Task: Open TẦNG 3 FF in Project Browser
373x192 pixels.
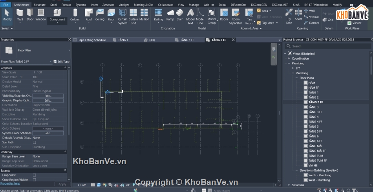Action: (x=315, y=112)
